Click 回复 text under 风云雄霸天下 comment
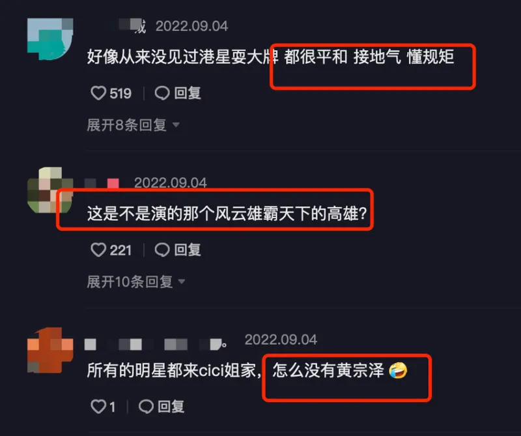 pos(188,250)
